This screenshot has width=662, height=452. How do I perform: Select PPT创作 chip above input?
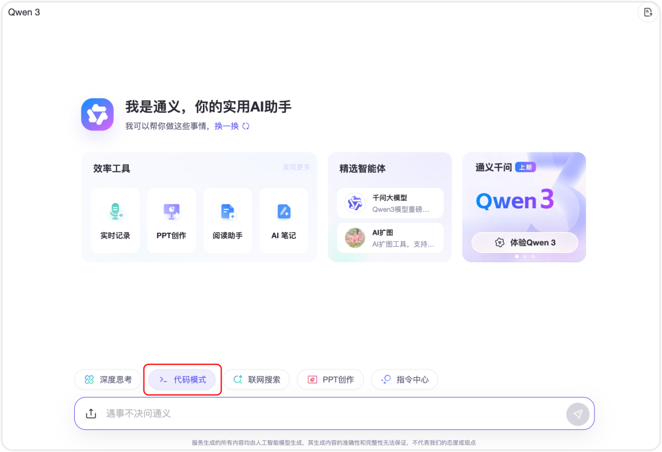click(x=330, y=379)
